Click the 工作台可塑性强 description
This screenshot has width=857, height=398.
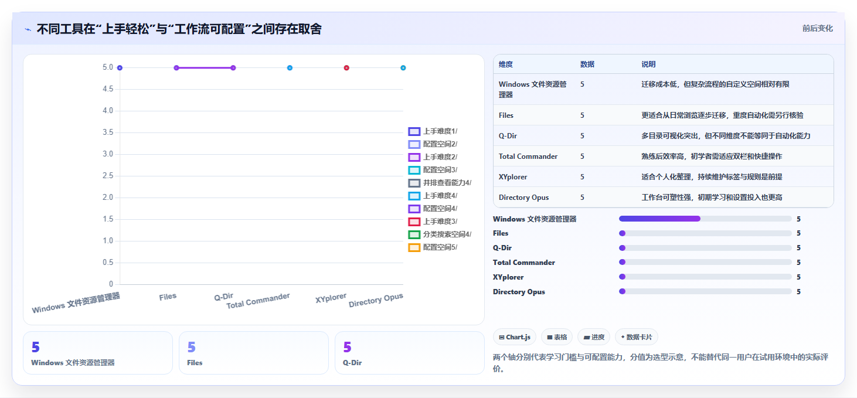712,198
